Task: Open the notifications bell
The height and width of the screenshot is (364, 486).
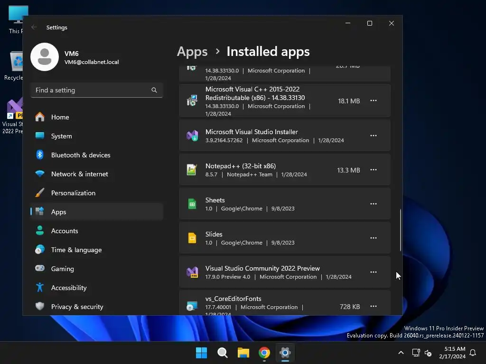Action: (473, 353)
